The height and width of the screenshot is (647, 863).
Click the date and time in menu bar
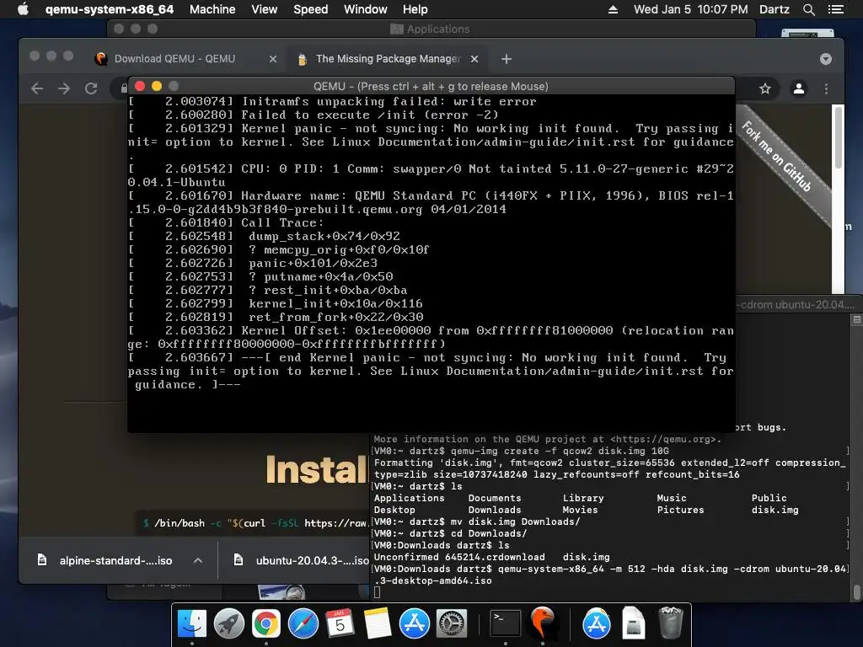click(690, 9)
